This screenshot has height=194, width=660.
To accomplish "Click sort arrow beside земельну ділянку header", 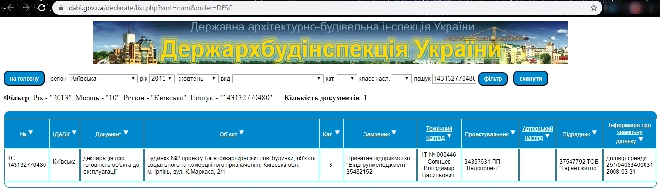I will click(x=640, y=139).
